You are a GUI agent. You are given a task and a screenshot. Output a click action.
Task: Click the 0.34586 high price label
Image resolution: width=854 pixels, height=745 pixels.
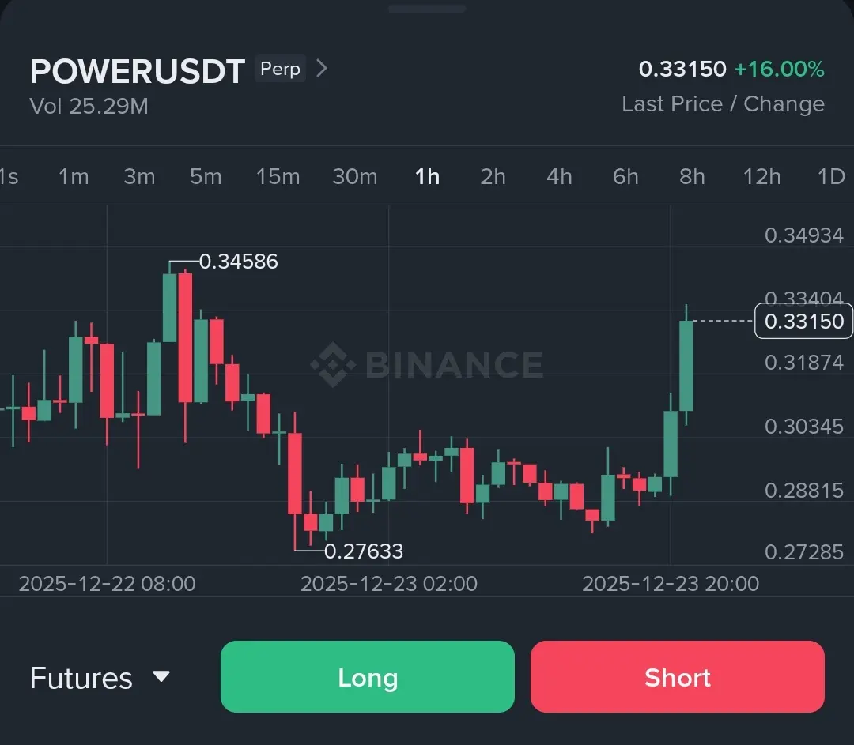pyautogui.click(x=239, y=262)
